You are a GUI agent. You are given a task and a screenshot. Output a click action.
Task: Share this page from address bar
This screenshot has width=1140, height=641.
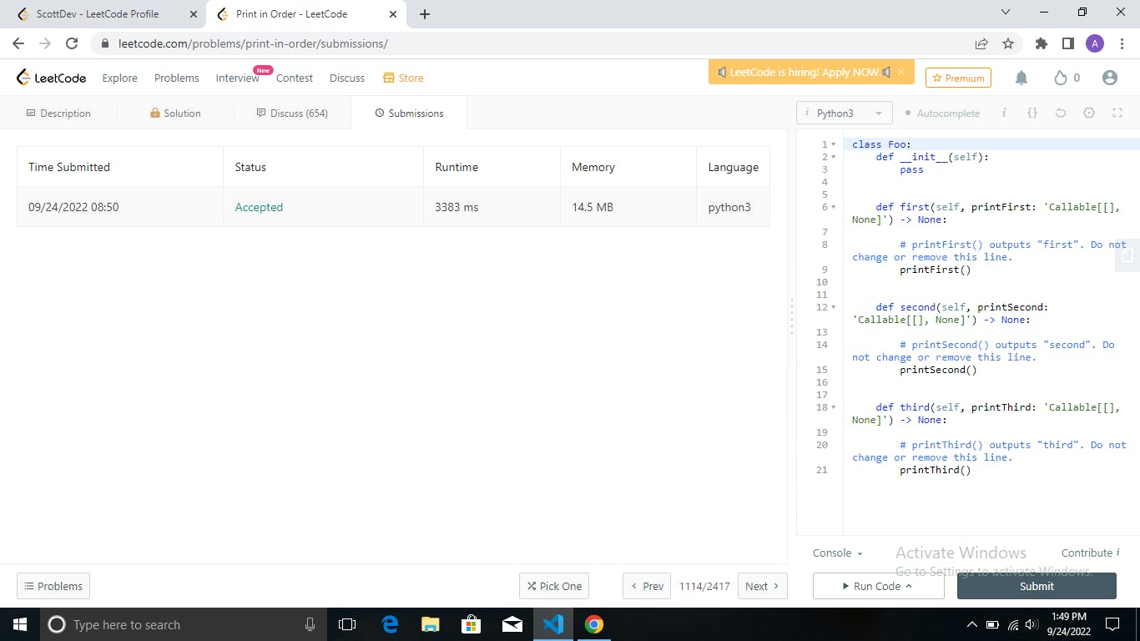click(x=981, y=43)
